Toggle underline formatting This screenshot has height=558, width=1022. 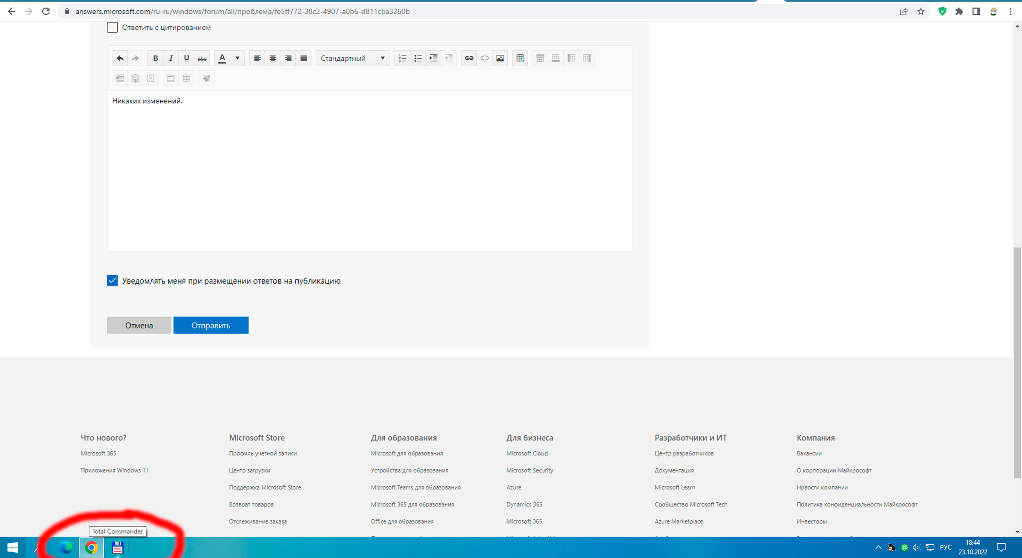pos(186,58)
